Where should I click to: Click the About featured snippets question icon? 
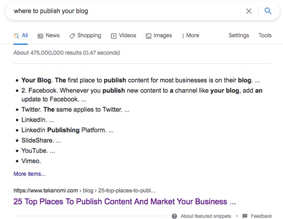pyautogui.click(x=174, y=216)
